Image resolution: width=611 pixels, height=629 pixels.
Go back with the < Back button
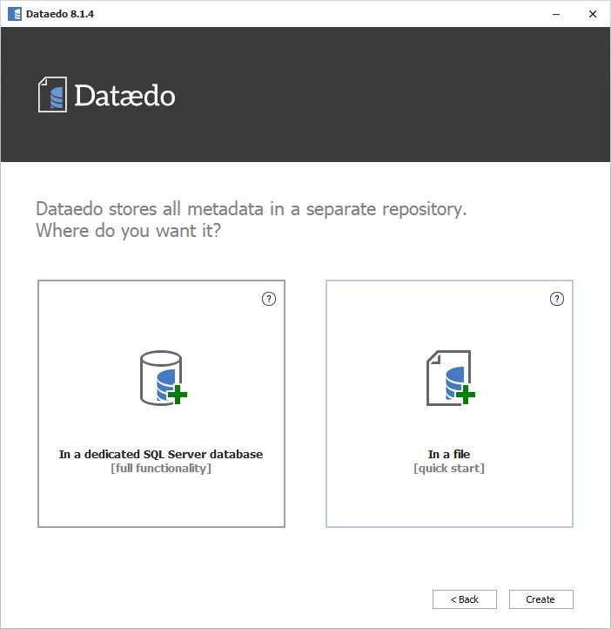(x=465, y=599)
